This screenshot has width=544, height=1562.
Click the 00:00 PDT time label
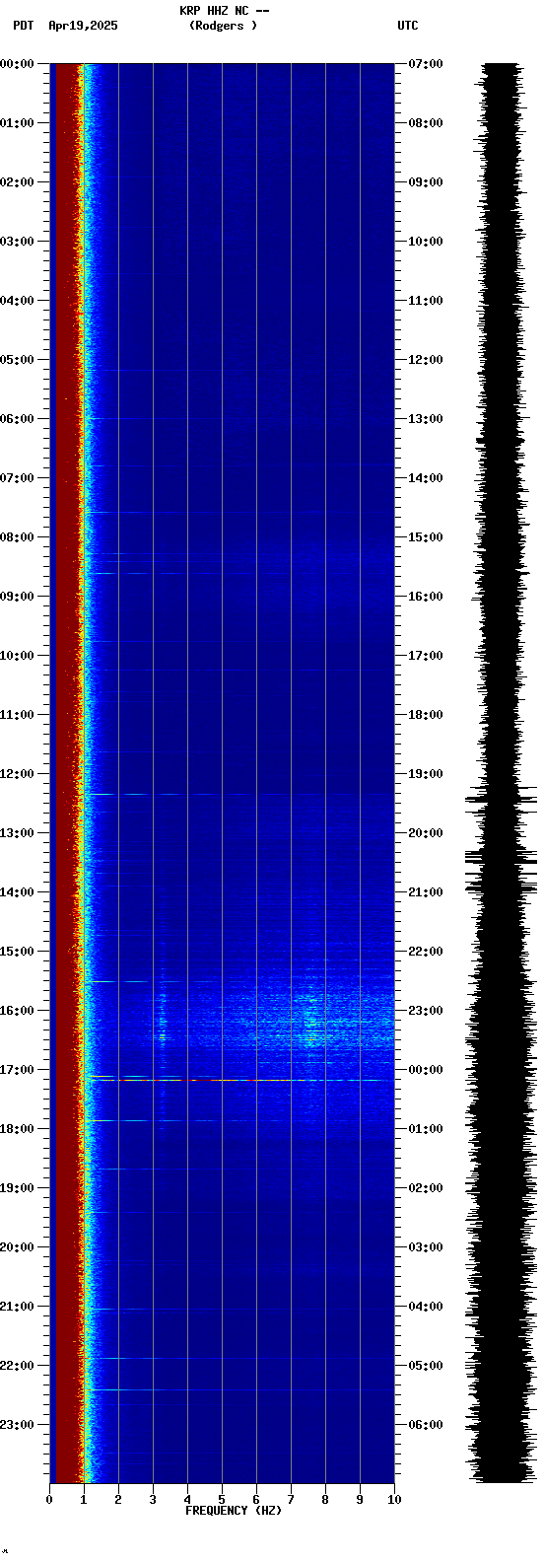[x=17, y=64]
